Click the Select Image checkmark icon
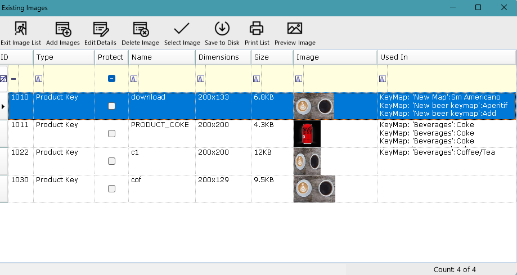517x275 pixels. click(x=182, y=33)
